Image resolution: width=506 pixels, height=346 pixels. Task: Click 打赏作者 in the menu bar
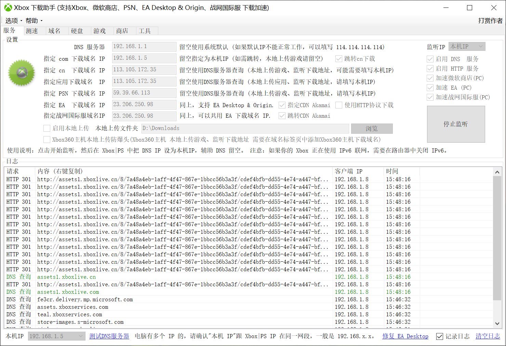click(x=490, y=21)
